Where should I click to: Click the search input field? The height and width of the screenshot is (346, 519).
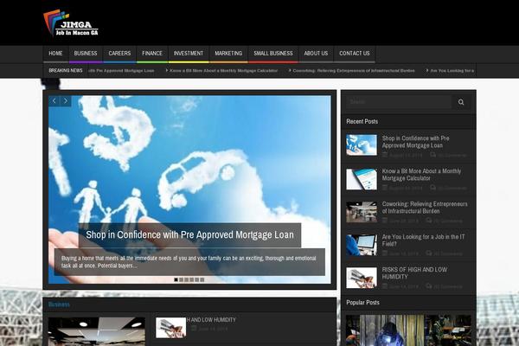point(399,102)
